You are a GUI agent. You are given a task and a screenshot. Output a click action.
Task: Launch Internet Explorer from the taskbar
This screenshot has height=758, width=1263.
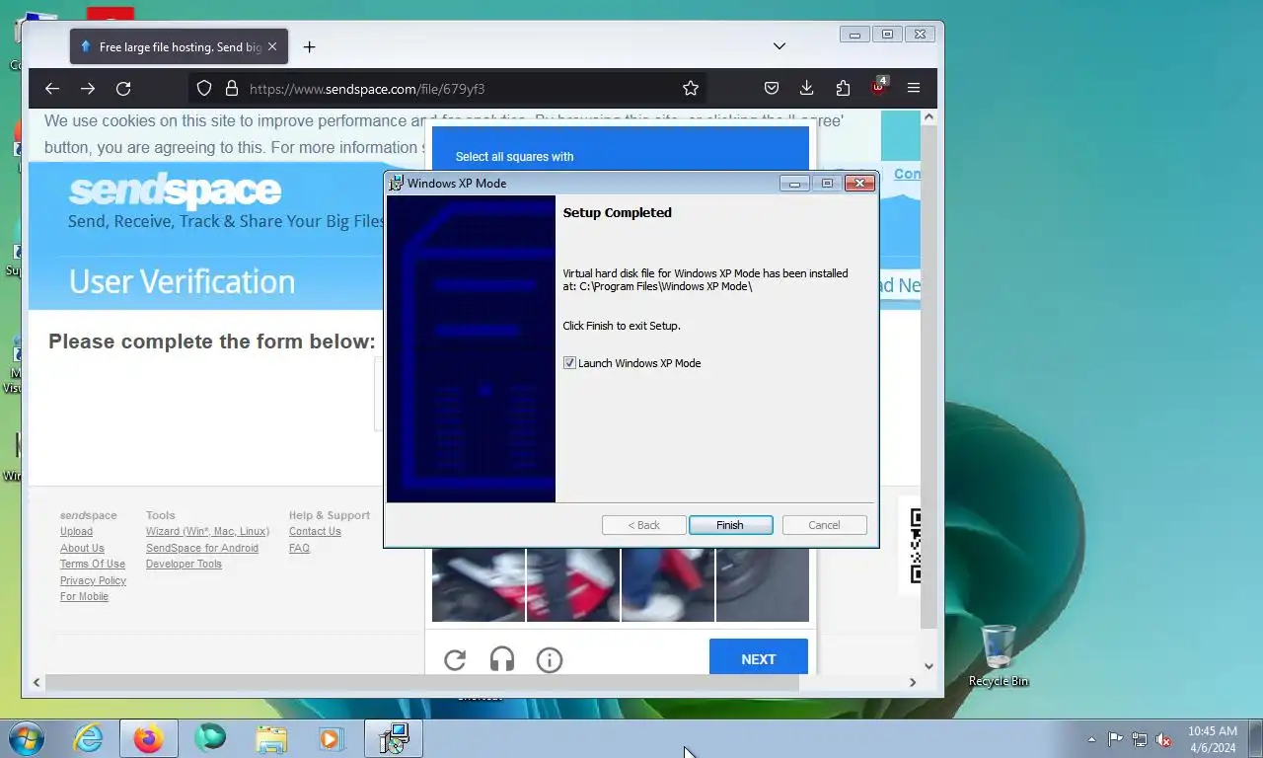click(x=89, y=738)
